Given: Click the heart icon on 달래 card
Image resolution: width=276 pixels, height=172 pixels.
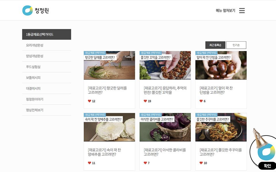Looking at the screenshot, I should pos(89,101).
